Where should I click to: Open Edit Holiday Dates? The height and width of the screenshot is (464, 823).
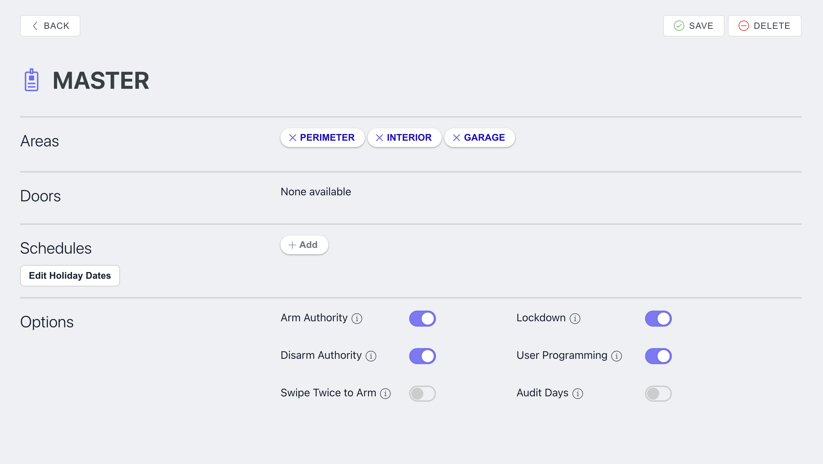[70, 276]
